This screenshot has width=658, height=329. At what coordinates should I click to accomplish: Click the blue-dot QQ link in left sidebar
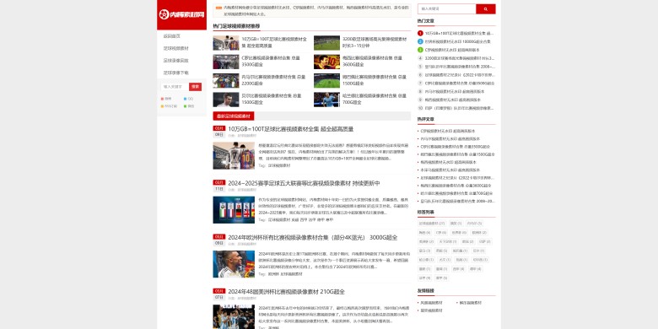188,99
